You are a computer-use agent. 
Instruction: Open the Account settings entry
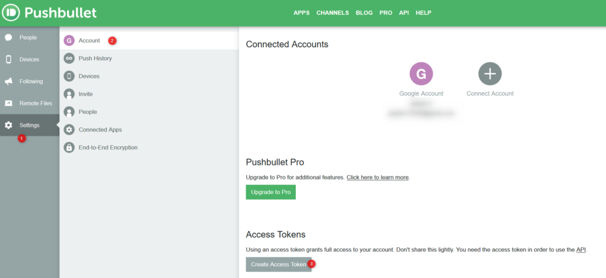149,41
